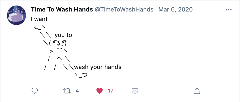Select the "I want" tweet text
240x102 pixels.
pos(39,19)
